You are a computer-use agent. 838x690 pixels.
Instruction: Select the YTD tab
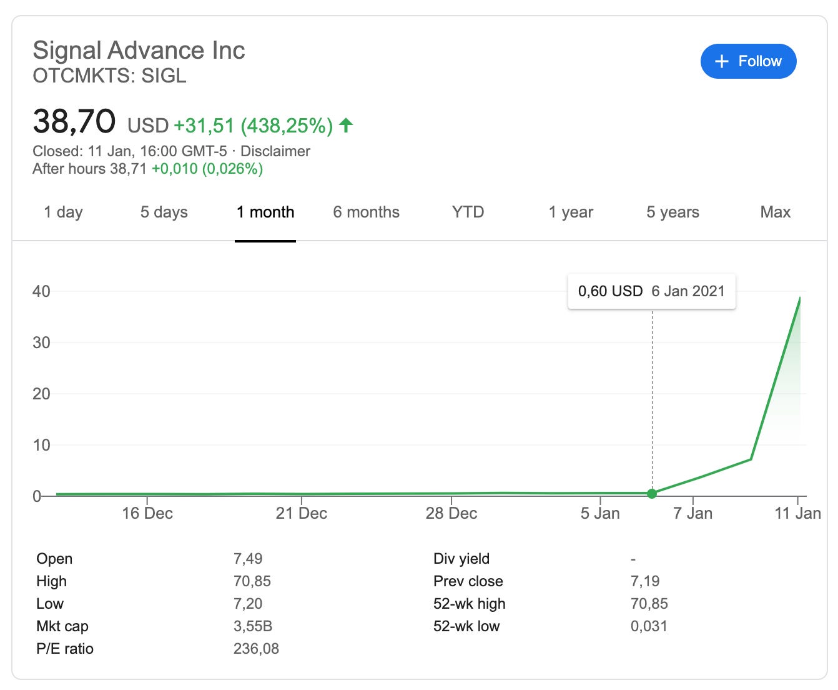coord(468,212)
